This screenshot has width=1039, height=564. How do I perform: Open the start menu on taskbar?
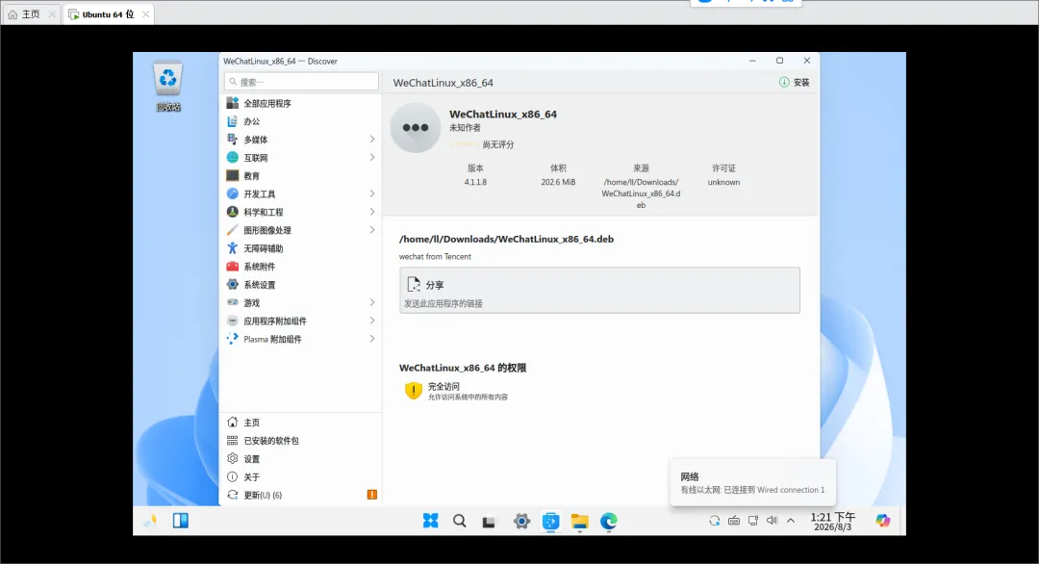click(431, 521)
